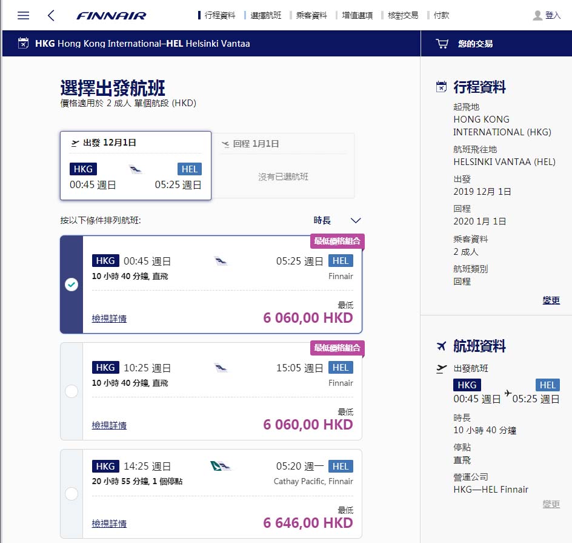Image resolution: width=572 pixels, height=543 pixels.
Task: Click the route title HKG Hong Kong International–HEL
Action: pos(142,44)
